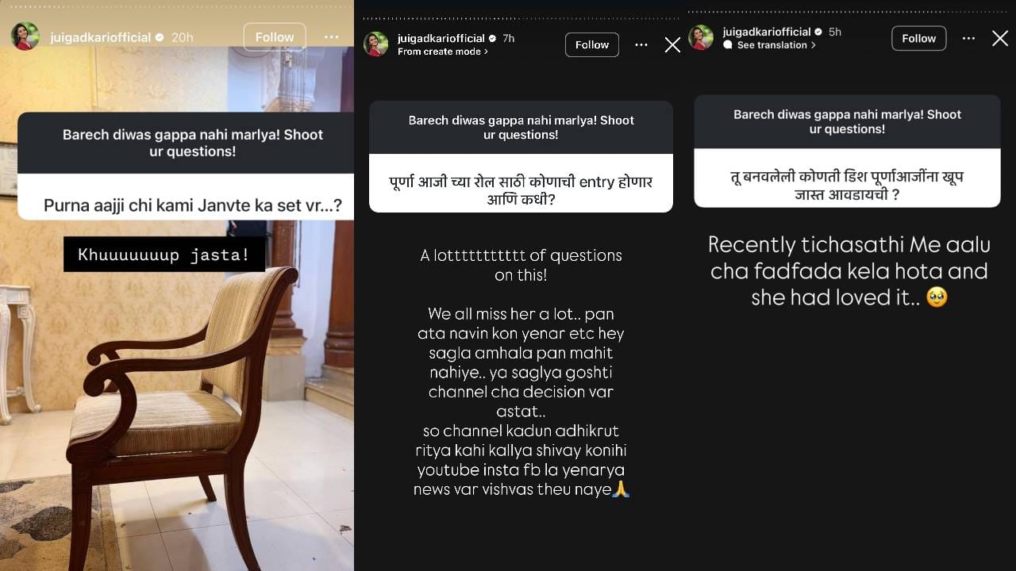
Task: Open profile picture in right story
Action: pos(701,37)
